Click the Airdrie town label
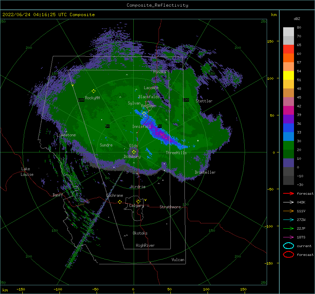 coord(138,187)
